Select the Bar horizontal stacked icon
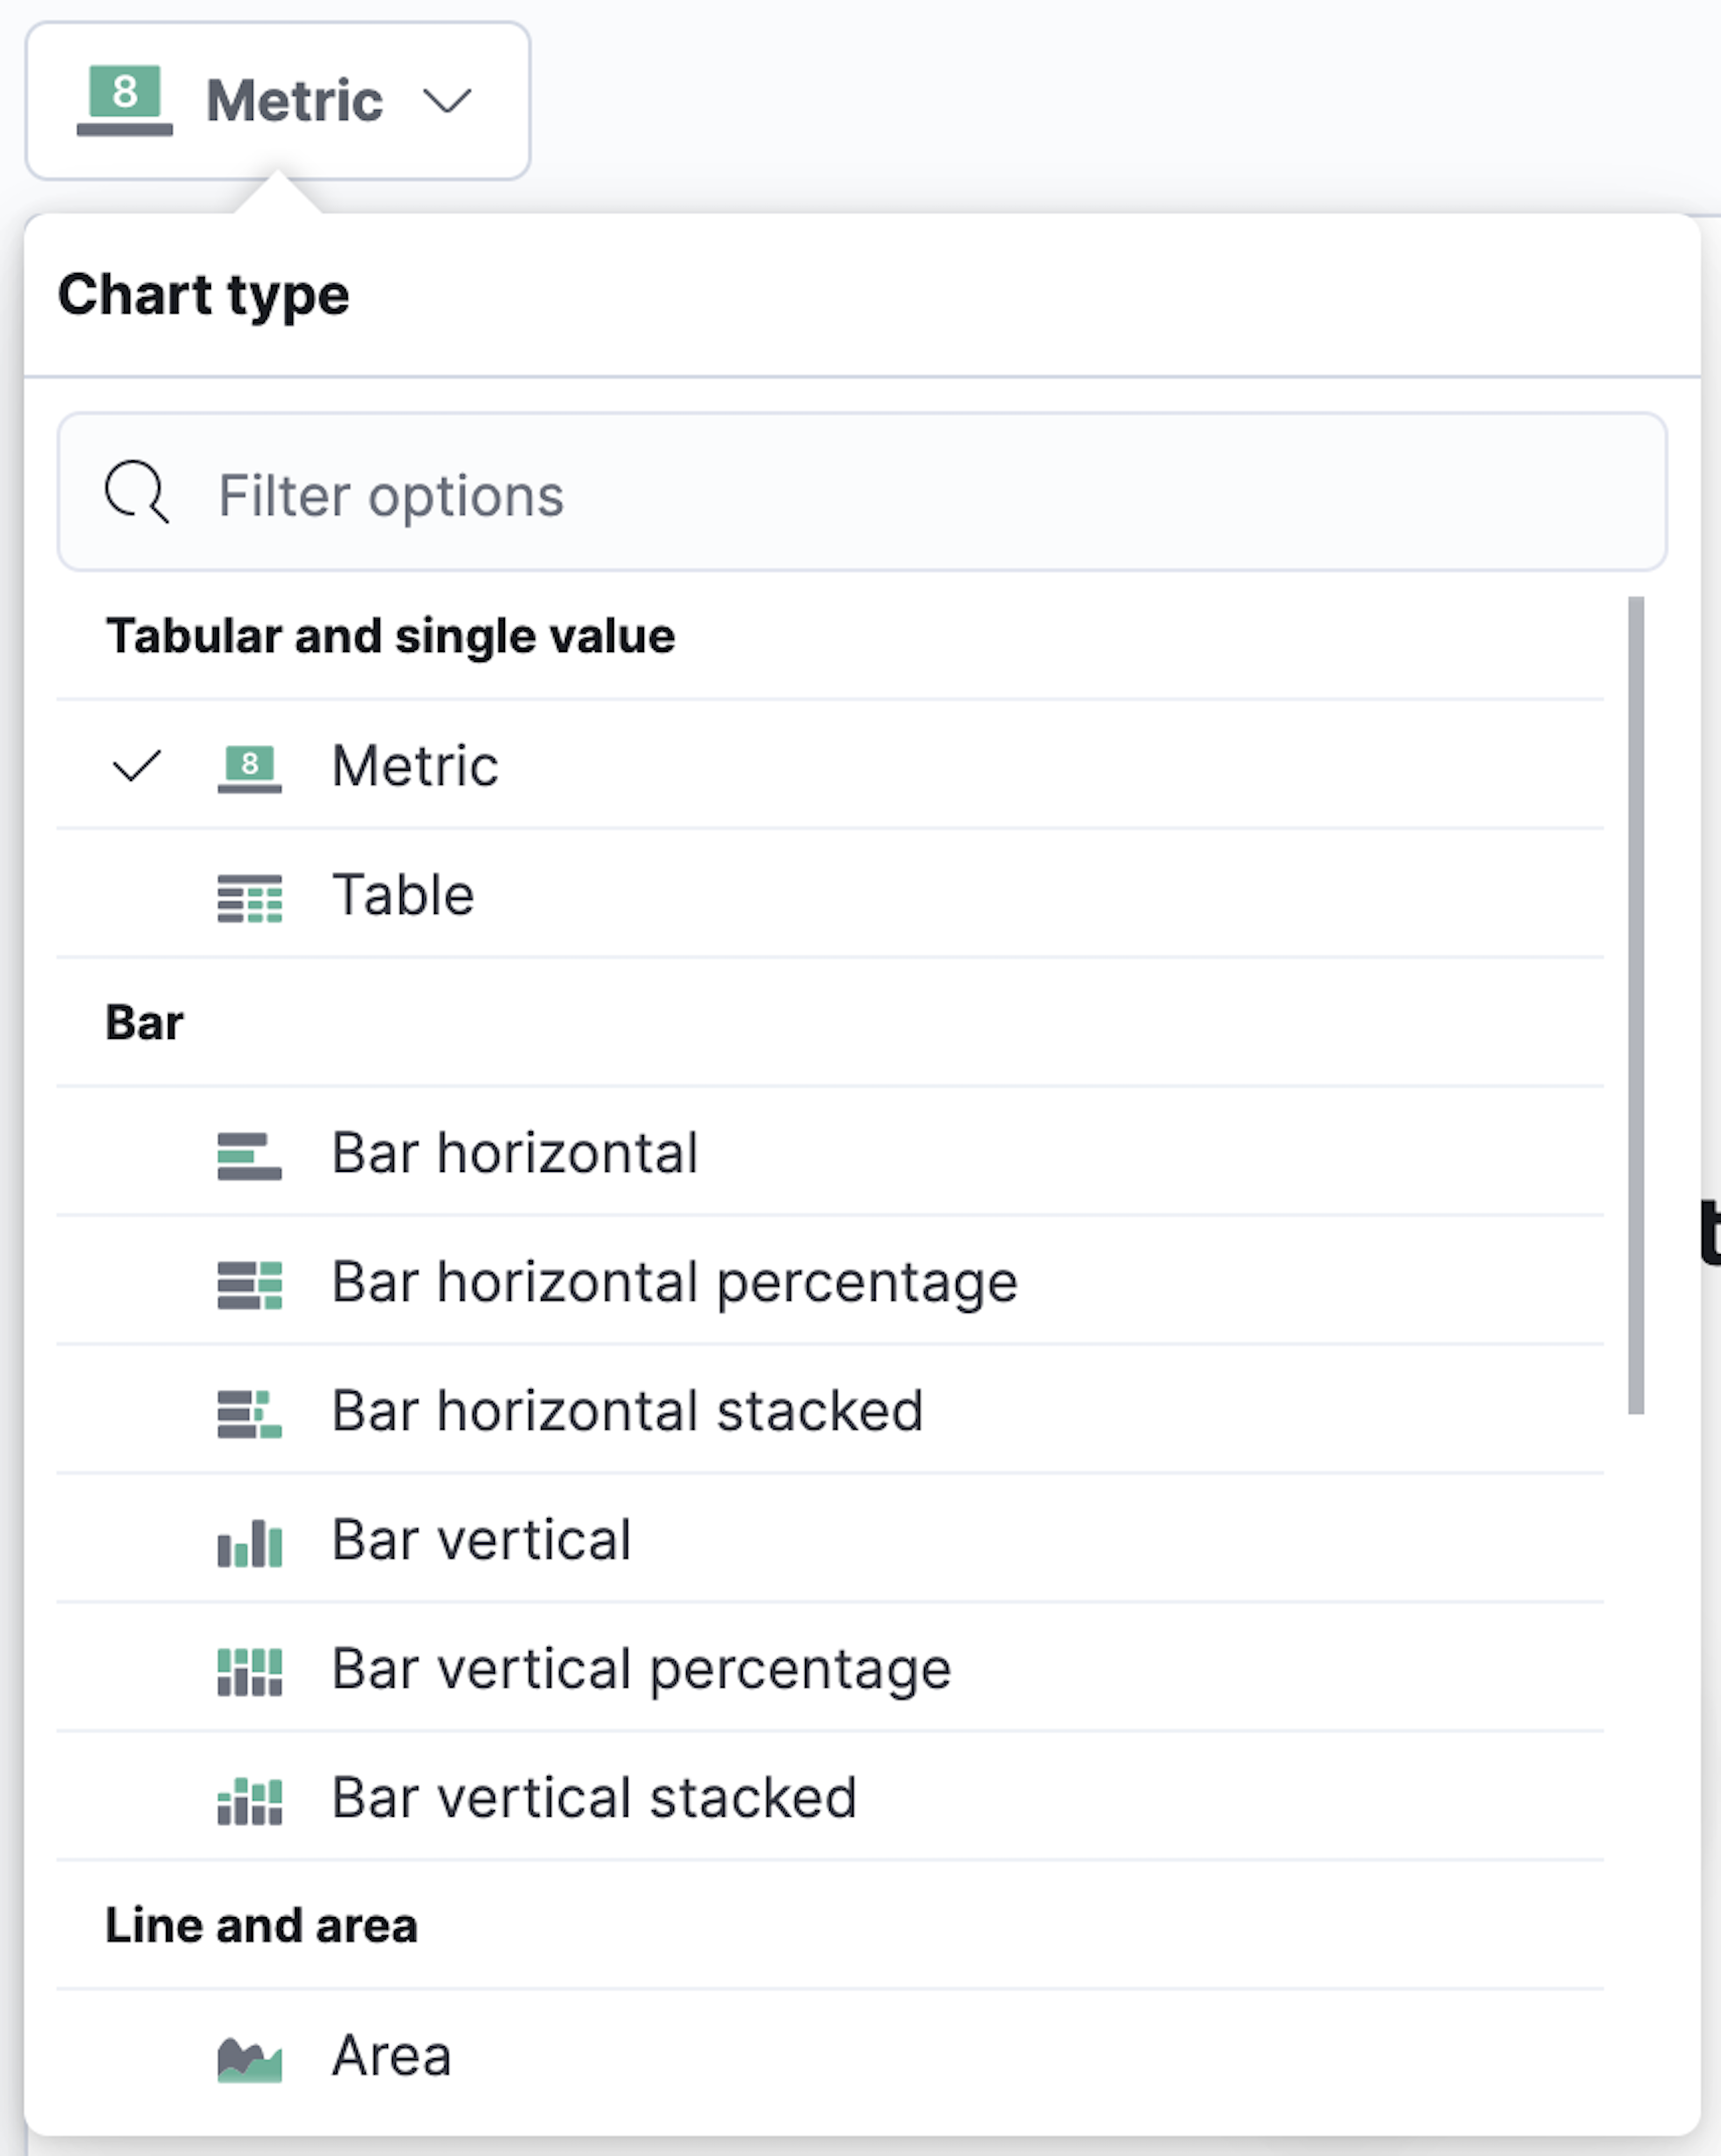 250,1412
